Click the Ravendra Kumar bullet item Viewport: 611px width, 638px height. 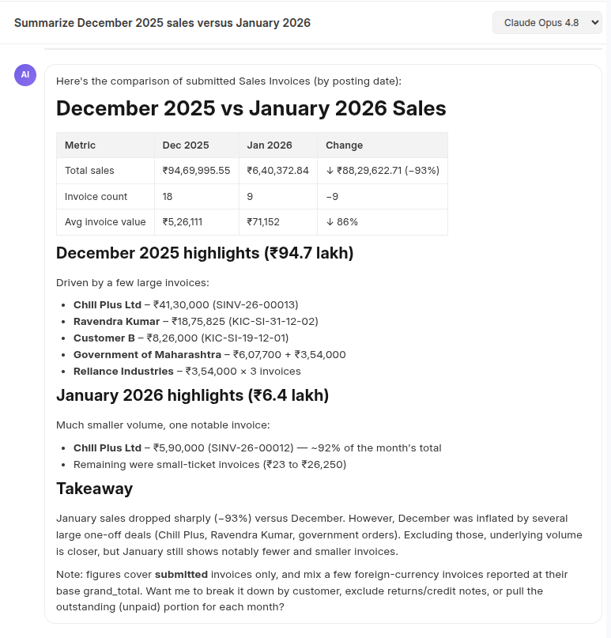(x=196, y=322)
